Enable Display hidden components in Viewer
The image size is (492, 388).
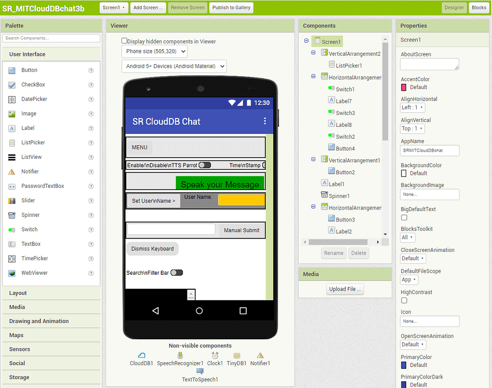[x=125, y=41]
